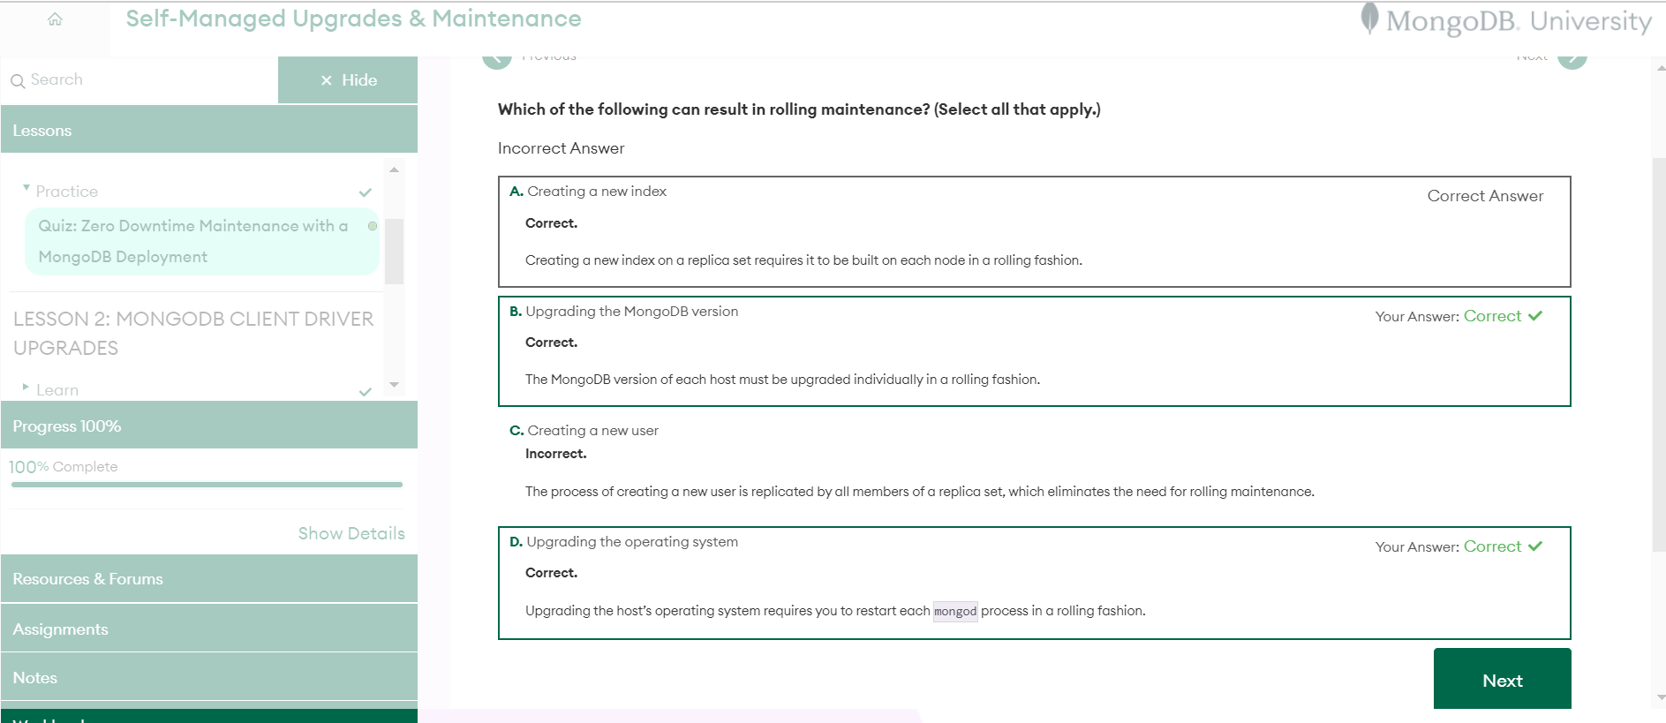Viewport: 1666px width, 723px height.
Task: Open the Zero Downtime Maintenance quiz item
Action: [192, 241]
